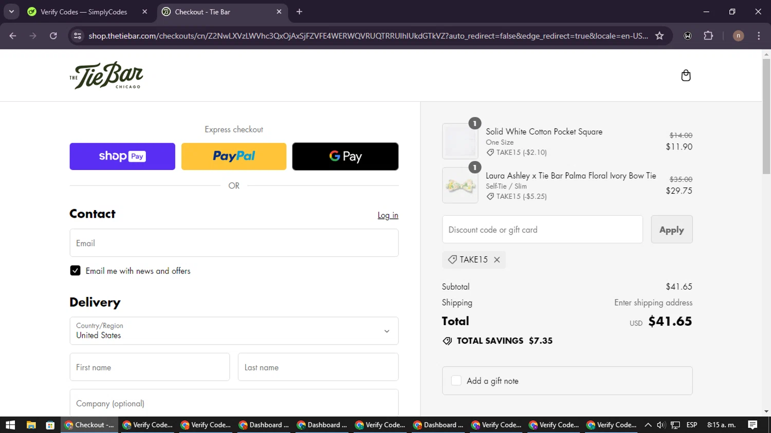Image resolution: width=771 pixels, height=433 pixels.
Task: Click the Total Savings tag icon
Action: pyautogui.click(x=447, y=341)
